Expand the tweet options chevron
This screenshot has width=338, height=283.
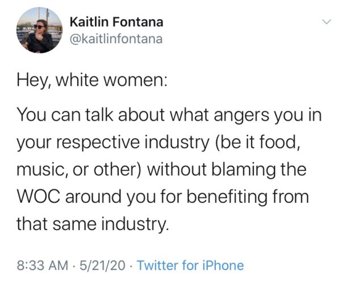(327, 22)
